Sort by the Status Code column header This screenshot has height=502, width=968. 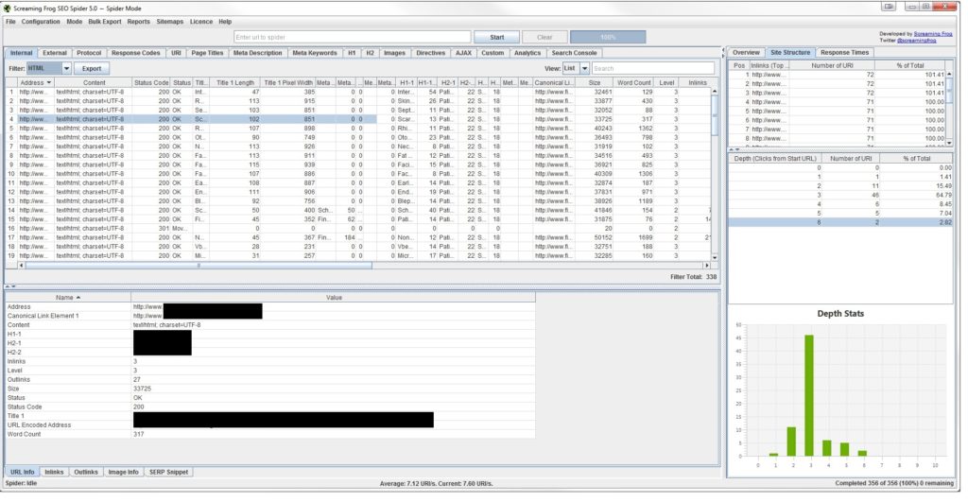[x=151, y=83]
